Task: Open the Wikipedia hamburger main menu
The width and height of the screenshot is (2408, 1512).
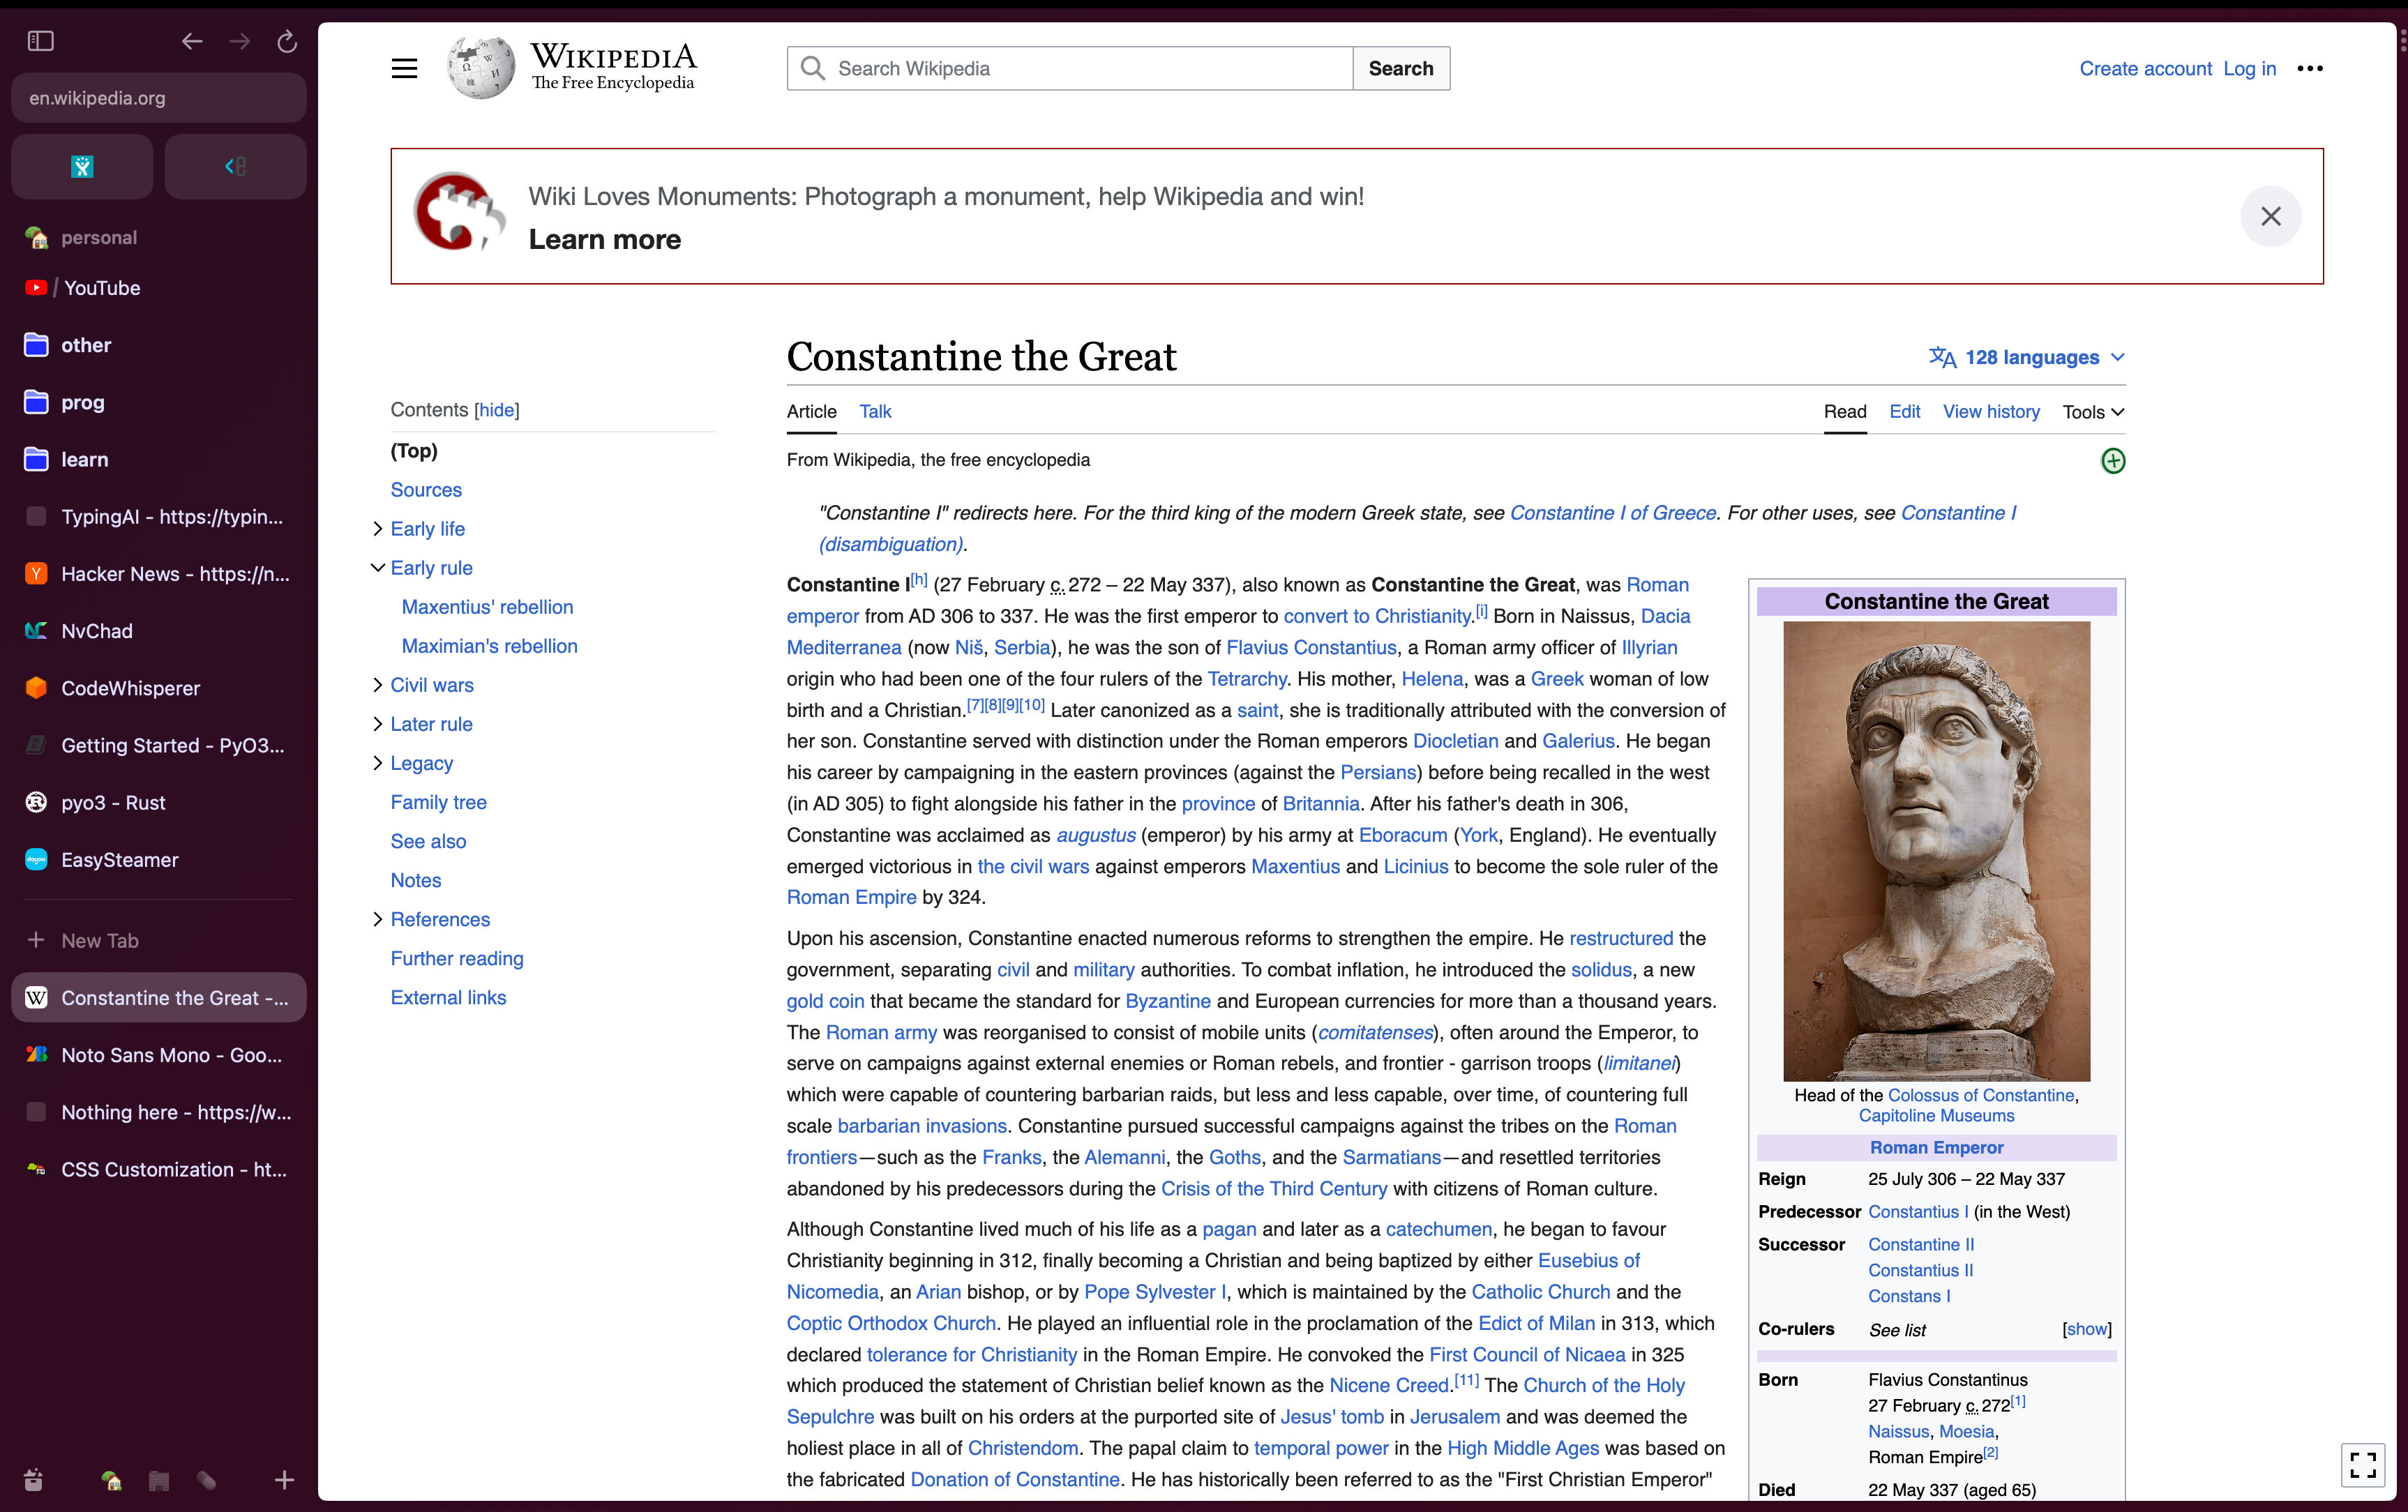Action: (404, 68)
